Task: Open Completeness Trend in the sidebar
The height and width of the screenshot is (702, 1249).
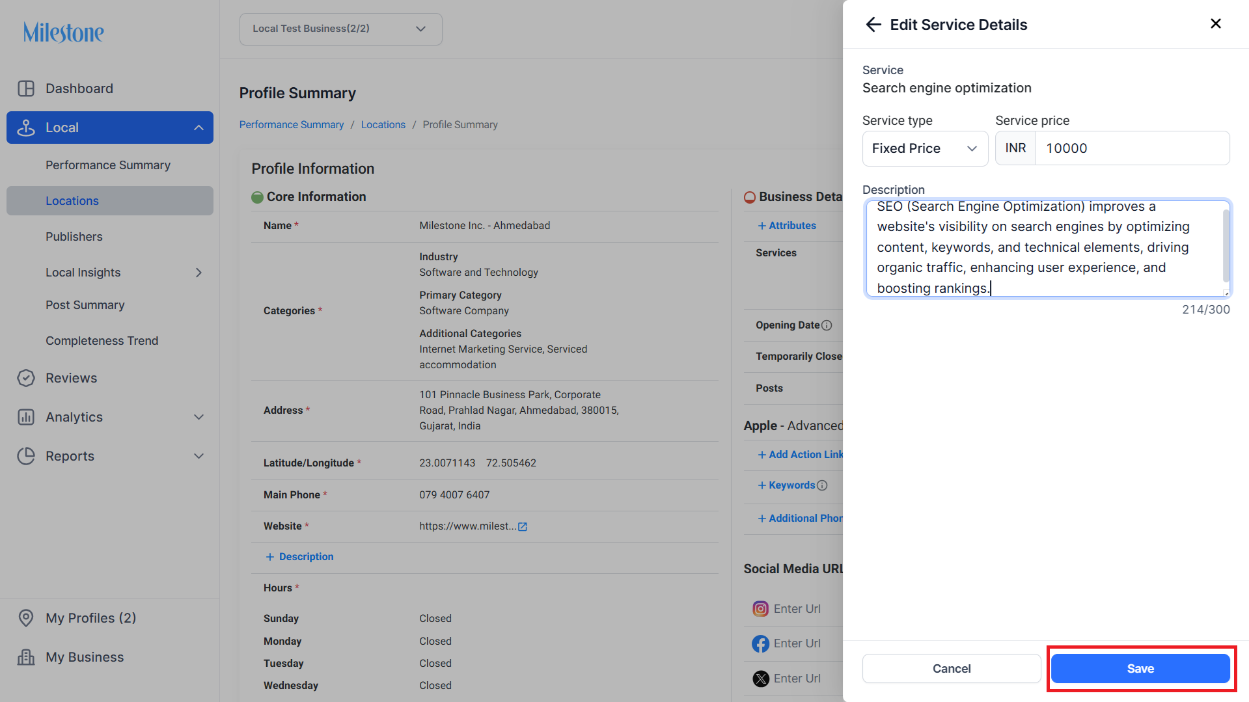Action: coord(102,341)
